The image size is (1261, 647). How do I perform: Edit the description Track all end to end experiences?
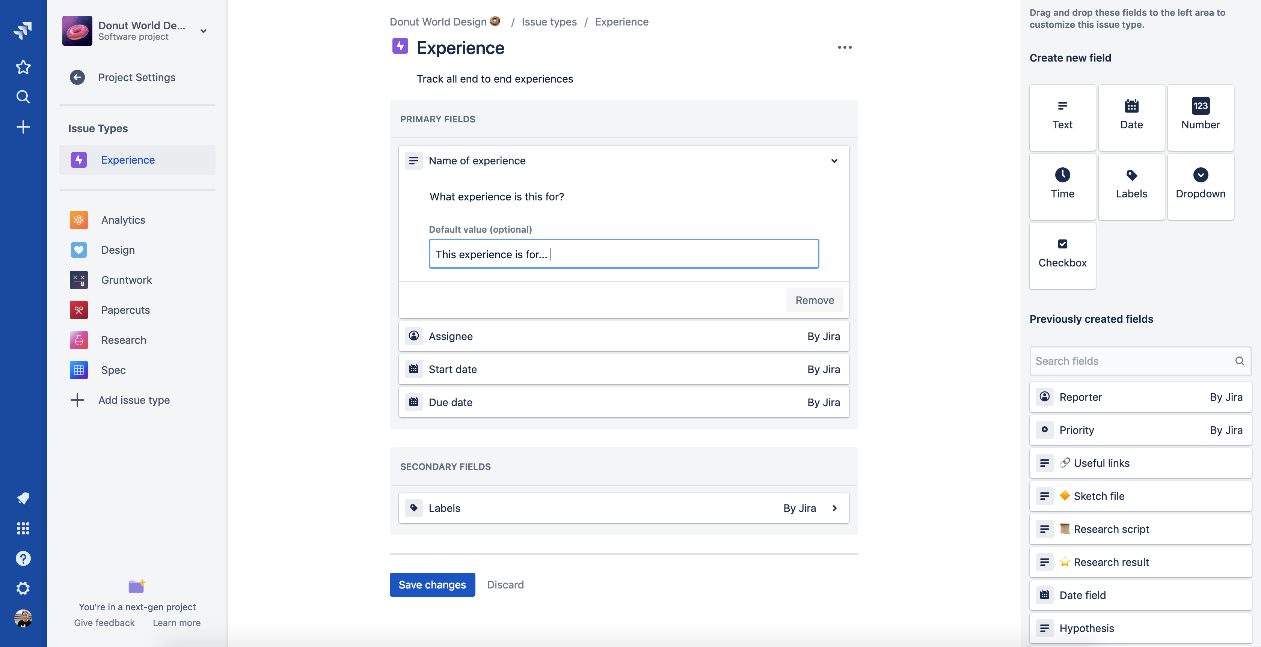coord(495,79)
